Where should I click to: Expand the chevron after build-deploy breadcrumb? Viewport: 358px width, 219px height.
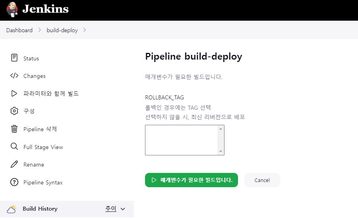pyautogui.click(x=85, y=30)
